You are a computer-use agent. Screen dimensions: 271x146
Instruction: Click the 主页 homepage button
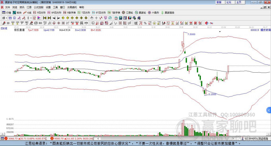(240, 2)
